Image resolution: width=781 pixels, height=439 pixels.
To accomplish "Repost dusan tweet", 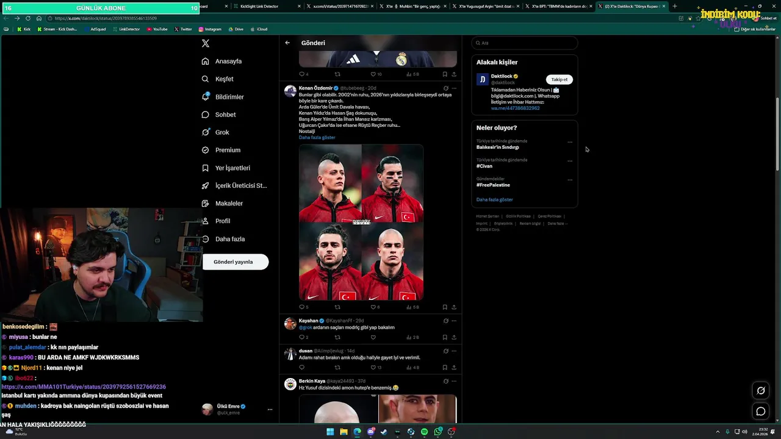I will click(x=337, y=368).
